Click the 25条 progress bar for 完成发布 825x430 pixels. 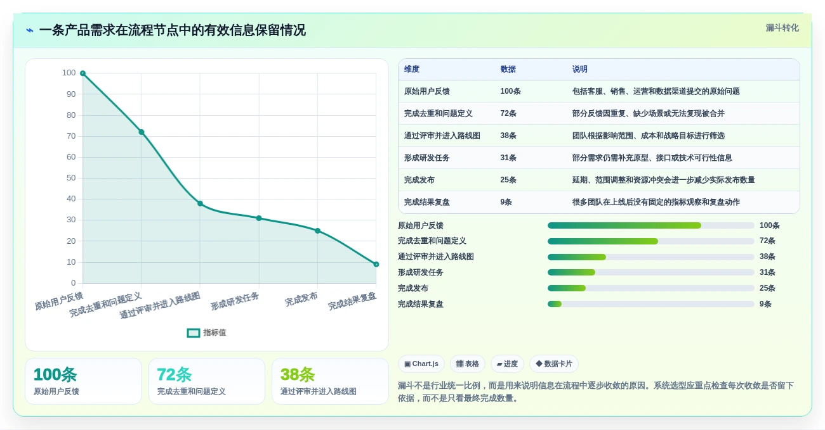click(651, 288)
